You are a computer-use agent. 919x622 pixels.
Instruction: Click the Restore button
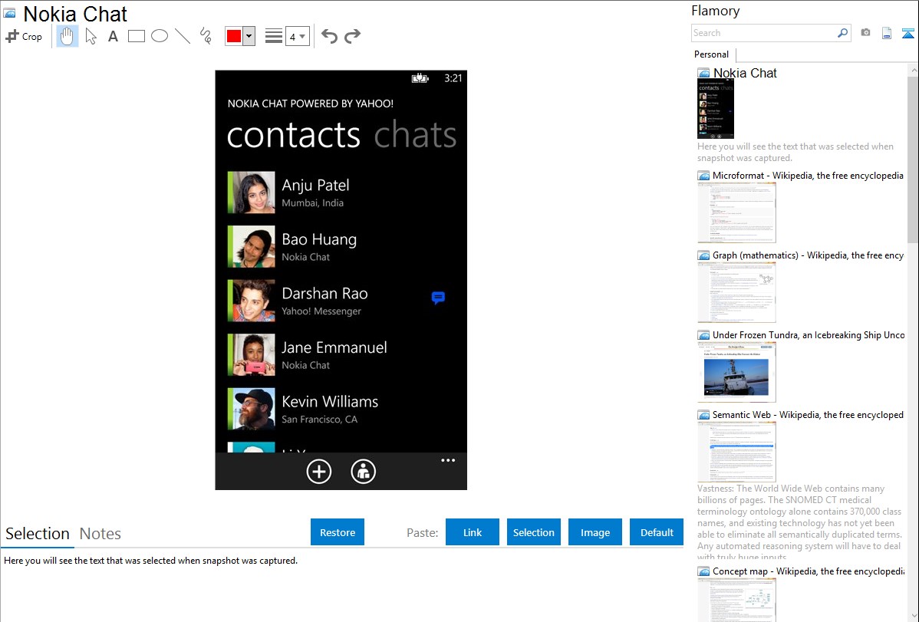338,532
